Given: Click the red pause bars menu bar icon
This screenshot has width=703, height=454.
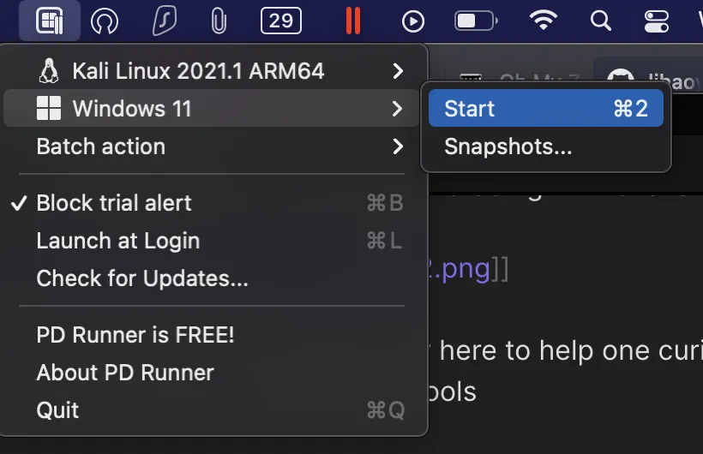Looking at the screenshot, I should (x=353, y=21).
